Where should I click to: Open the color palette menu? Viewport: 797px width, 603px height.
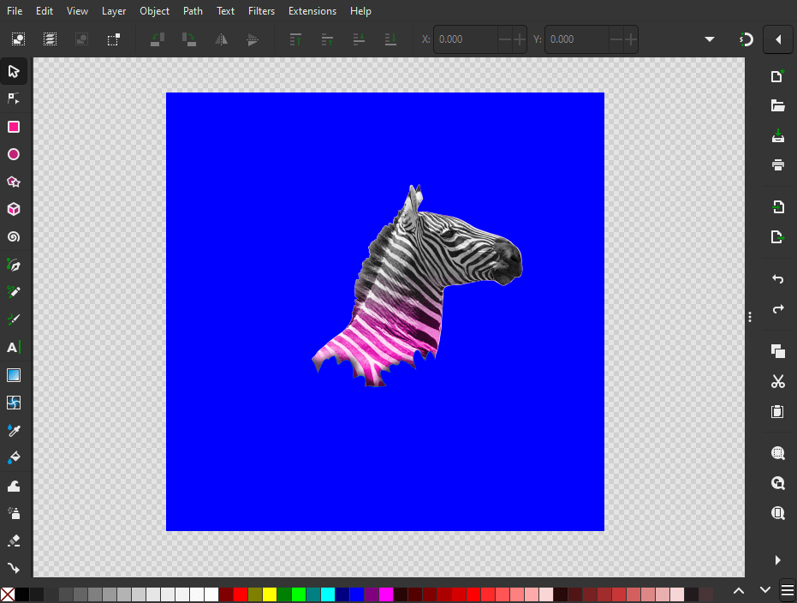click(x=788, y=590)
